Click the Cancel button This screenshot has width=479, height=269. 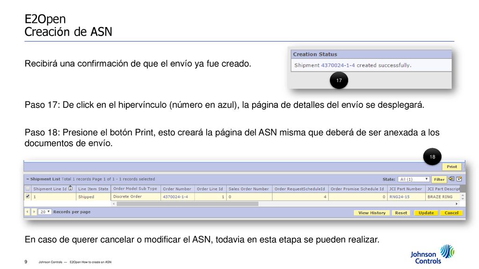[x=451, y=213]
